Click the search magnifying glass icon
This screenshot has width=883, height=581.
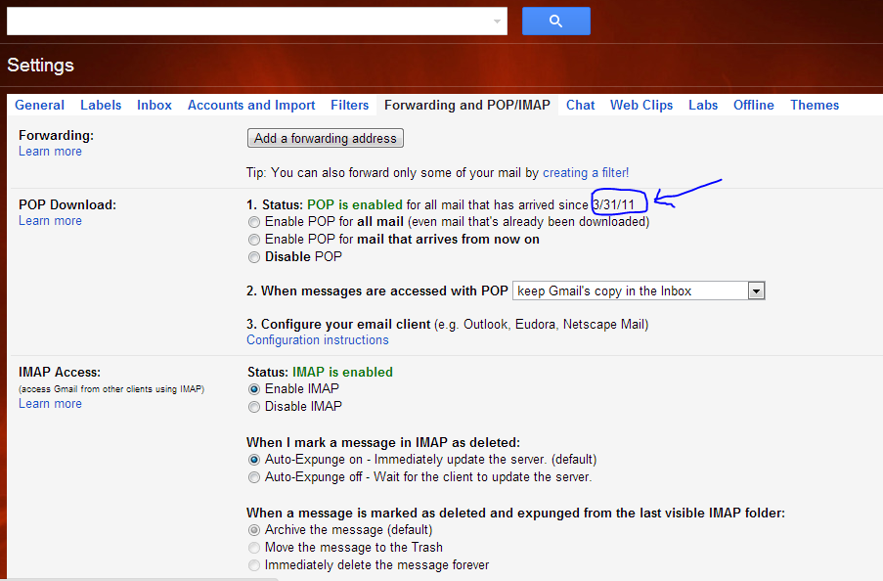pos(555,21)
